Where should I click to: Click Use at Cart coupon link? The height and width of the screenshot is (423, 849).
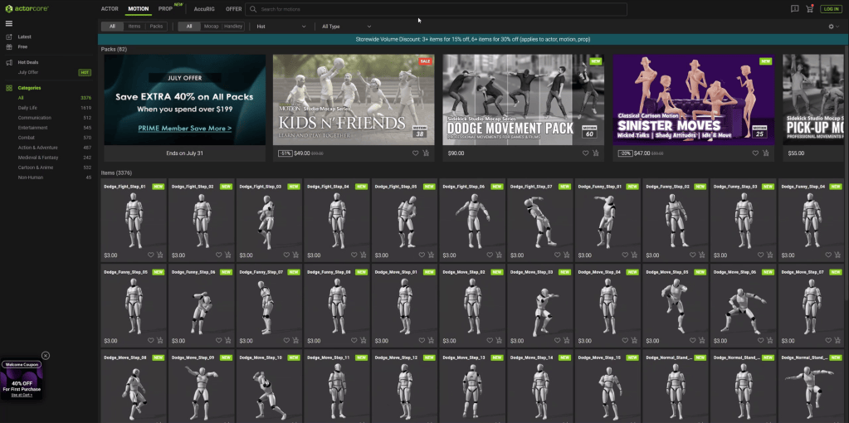click(x=22, y=395)
